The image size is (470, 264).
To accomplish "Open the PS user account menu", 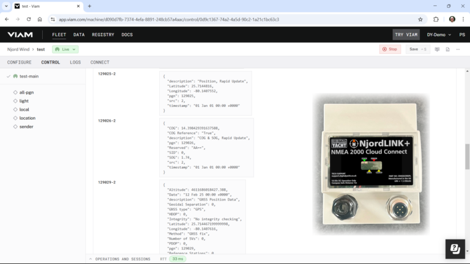I will click(x=462, y=35).
